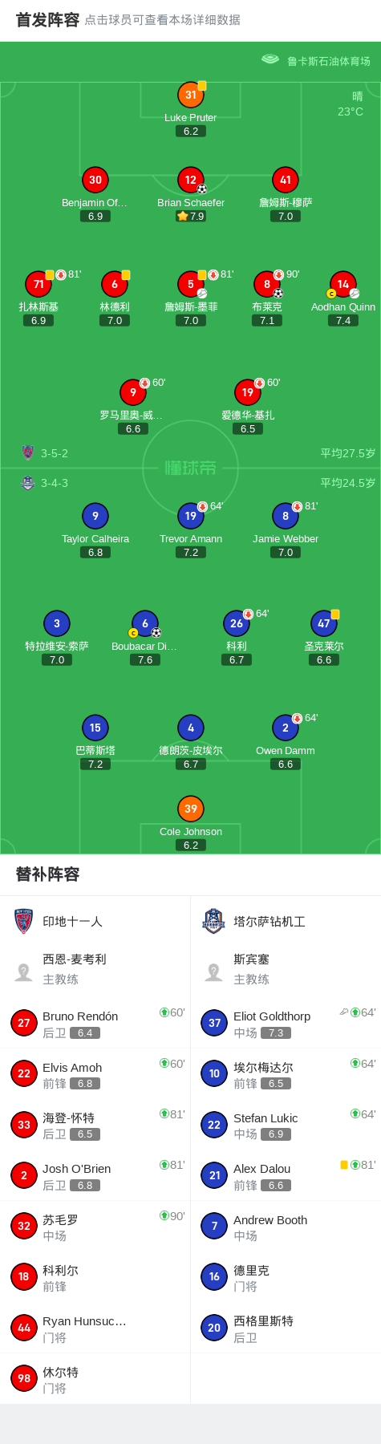Open substitute Elvis Amoh number 22
Viewport: 381px width, 1444px height.
coord(24,1073)
